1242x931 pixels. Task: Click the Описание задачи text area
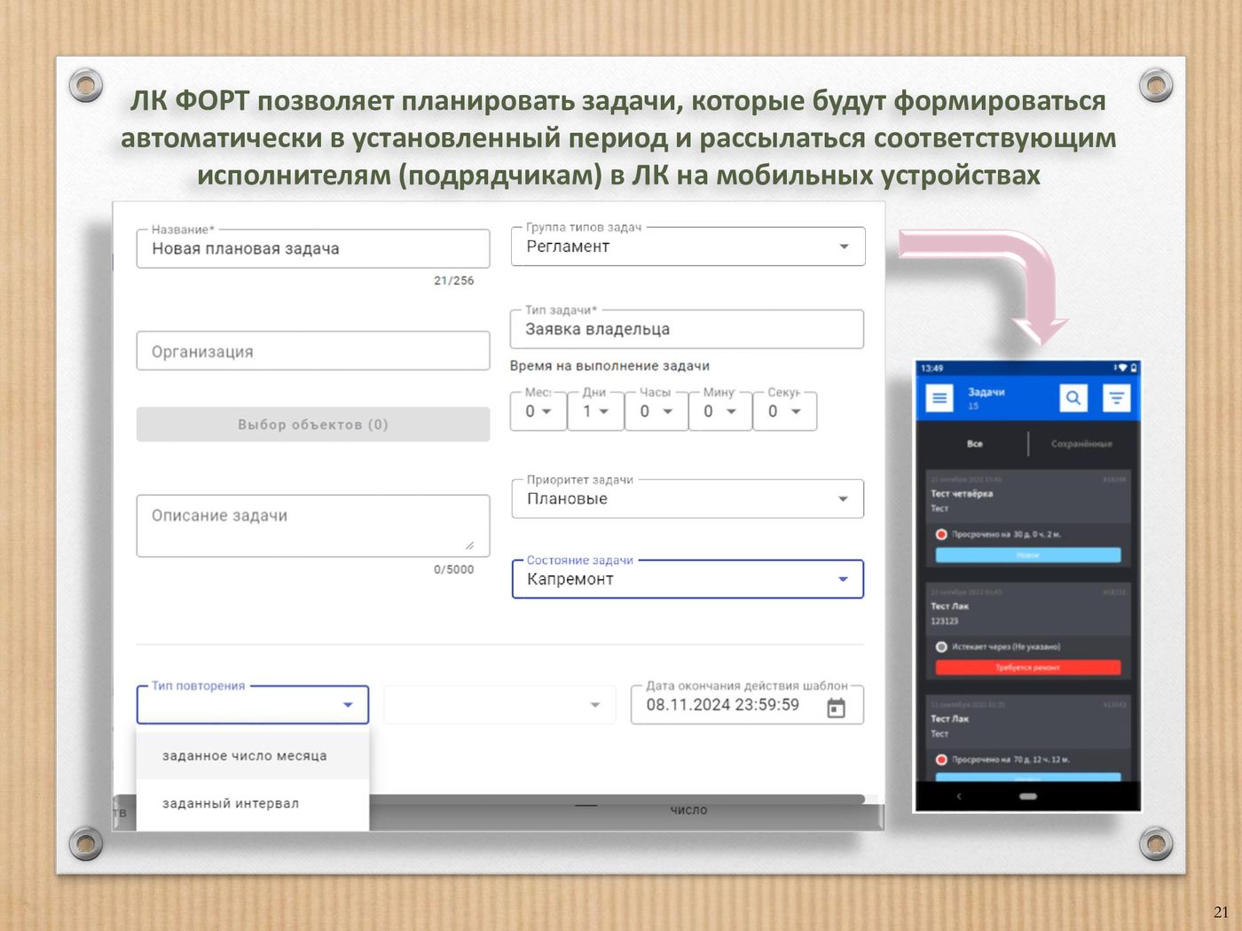[313, 526]
